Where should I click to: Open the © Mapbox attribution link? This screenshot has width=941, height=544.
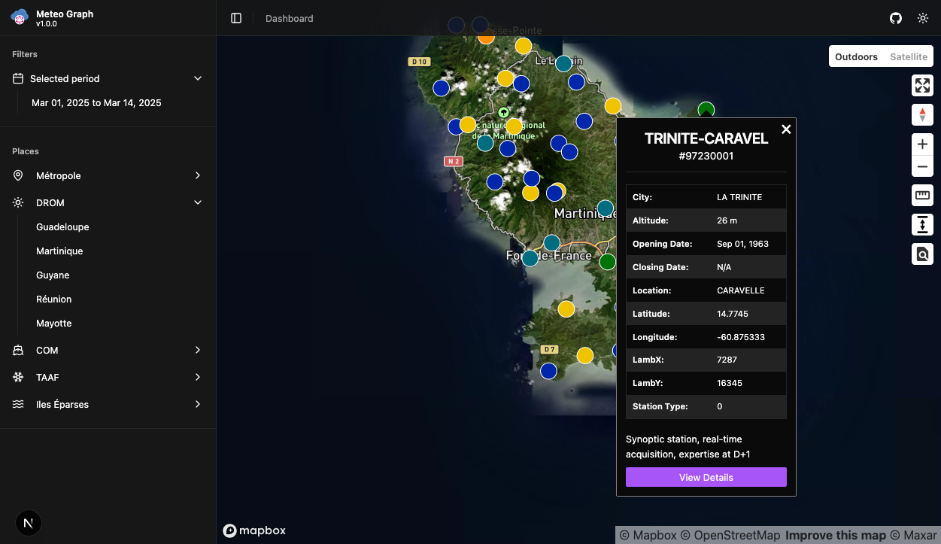[x=648, y=535]
